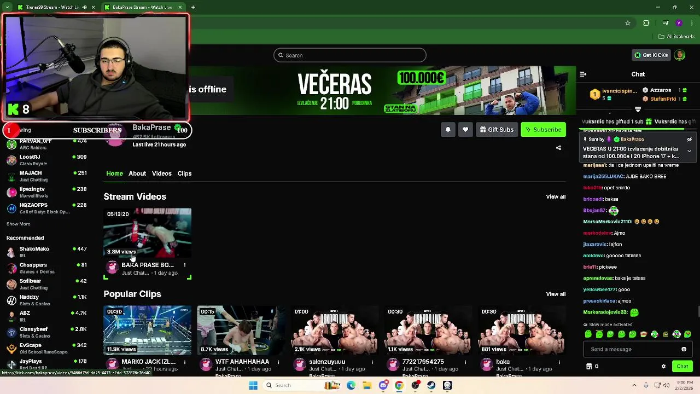Play the MARKO JACK IZL... clip

148,330
